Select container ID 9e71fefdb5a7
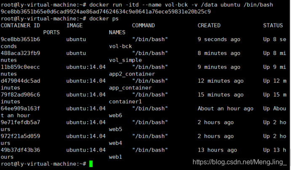This screenshot has height=170, width=291. point(21,123)
